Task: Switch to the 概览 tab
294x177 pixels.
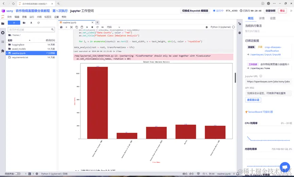Action: pos(251,18)
